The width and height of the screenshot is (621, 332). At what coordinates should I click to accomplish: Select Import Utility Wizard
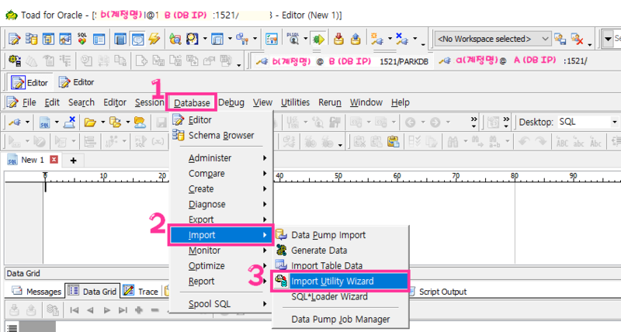pyautogui.click(x=341, y=282)
